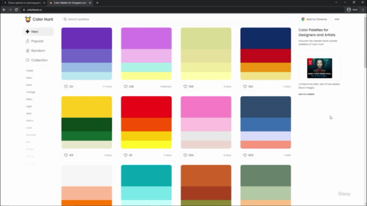
Task: Pick the dark purple stripe of first palette
Action: coord(87,38)
